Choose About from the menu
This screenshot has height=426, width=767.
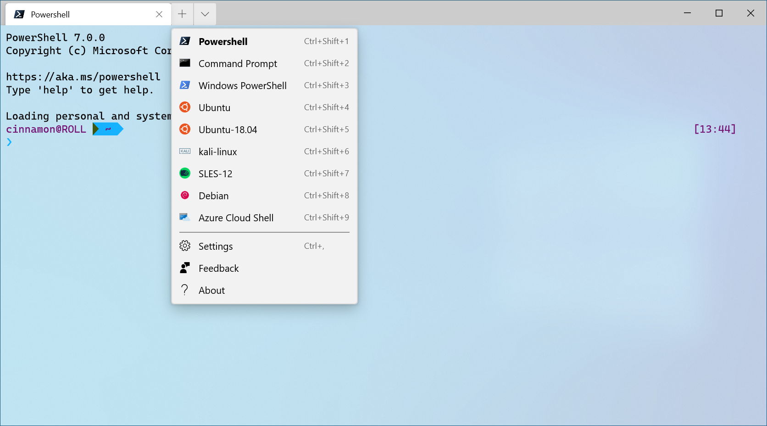pyautogui.click(x=211, y=290)
